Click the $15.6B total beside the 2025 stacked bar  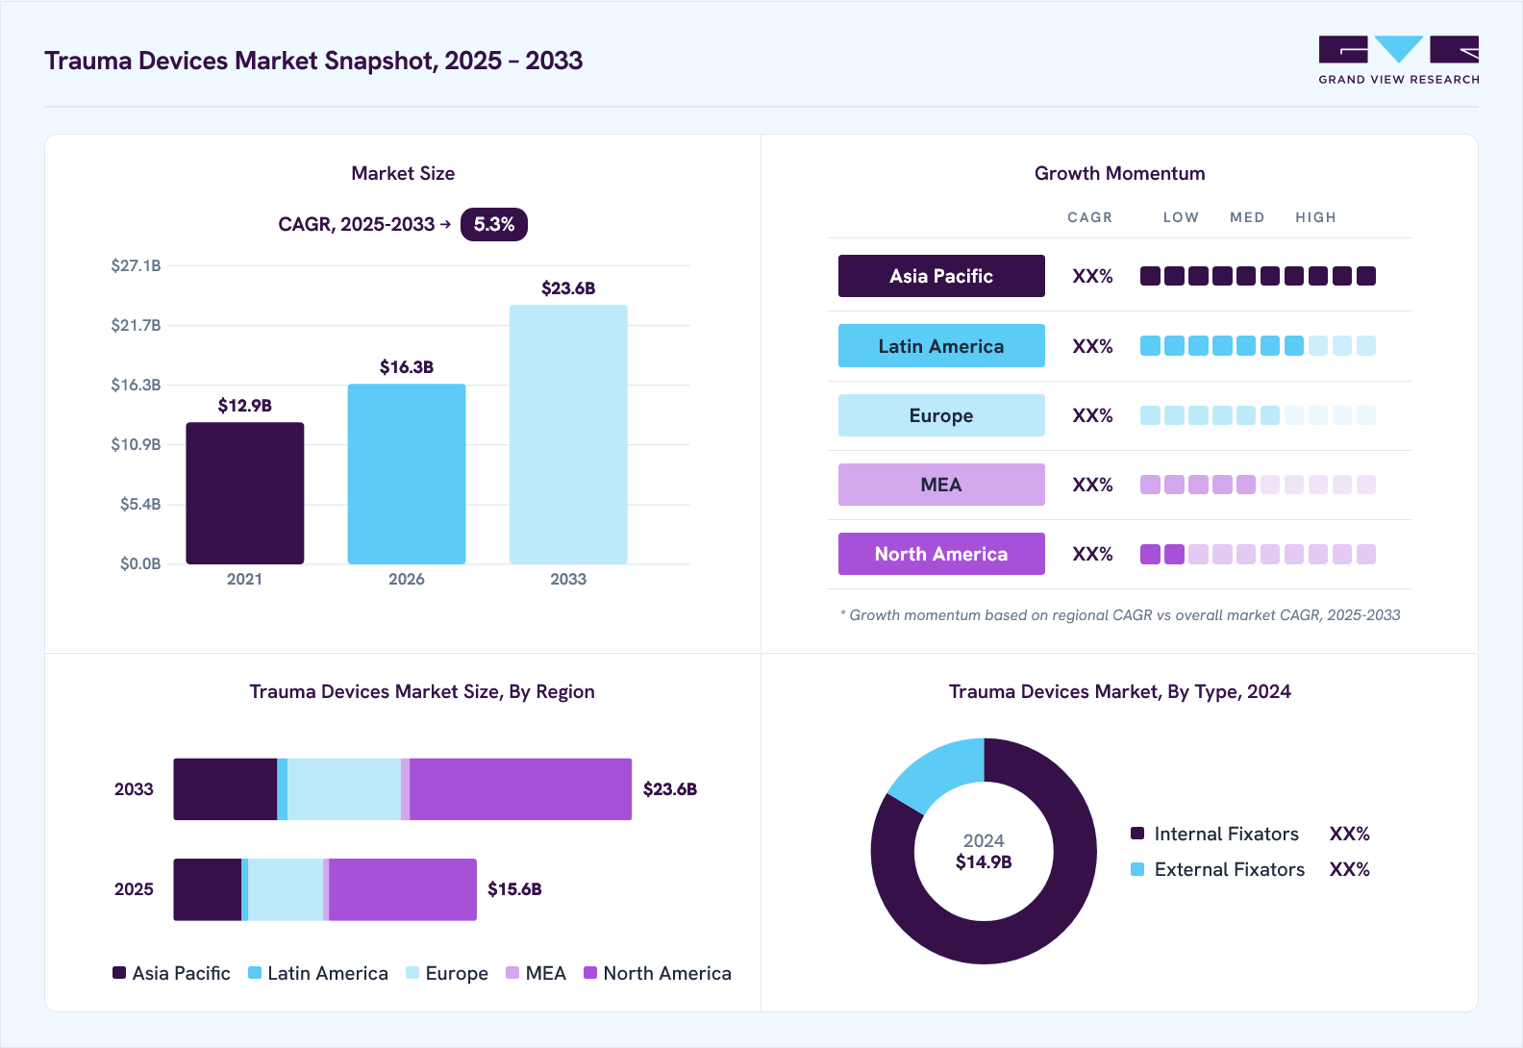pos(514,889)
